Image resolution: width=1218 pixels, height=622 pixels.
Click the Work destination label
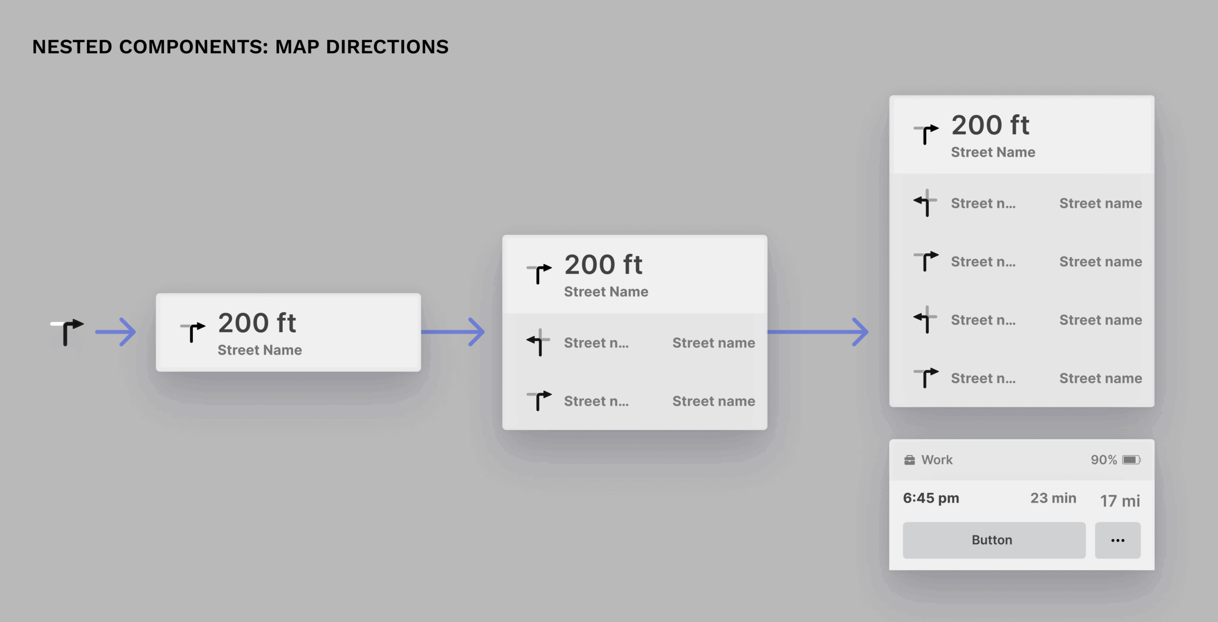point(937,460)
